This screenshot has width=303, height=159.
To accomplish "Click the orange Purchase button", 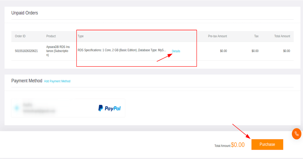I will [x=267, y=144].
